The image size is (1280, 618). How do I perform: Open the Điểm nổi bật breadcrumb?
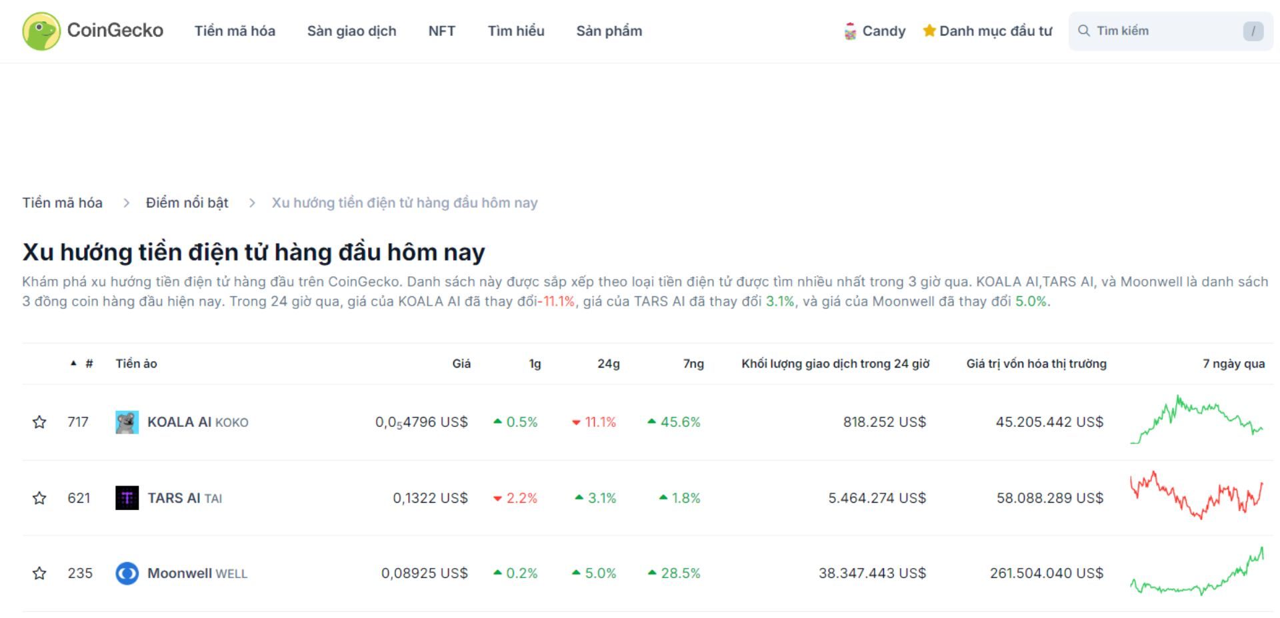187,202
